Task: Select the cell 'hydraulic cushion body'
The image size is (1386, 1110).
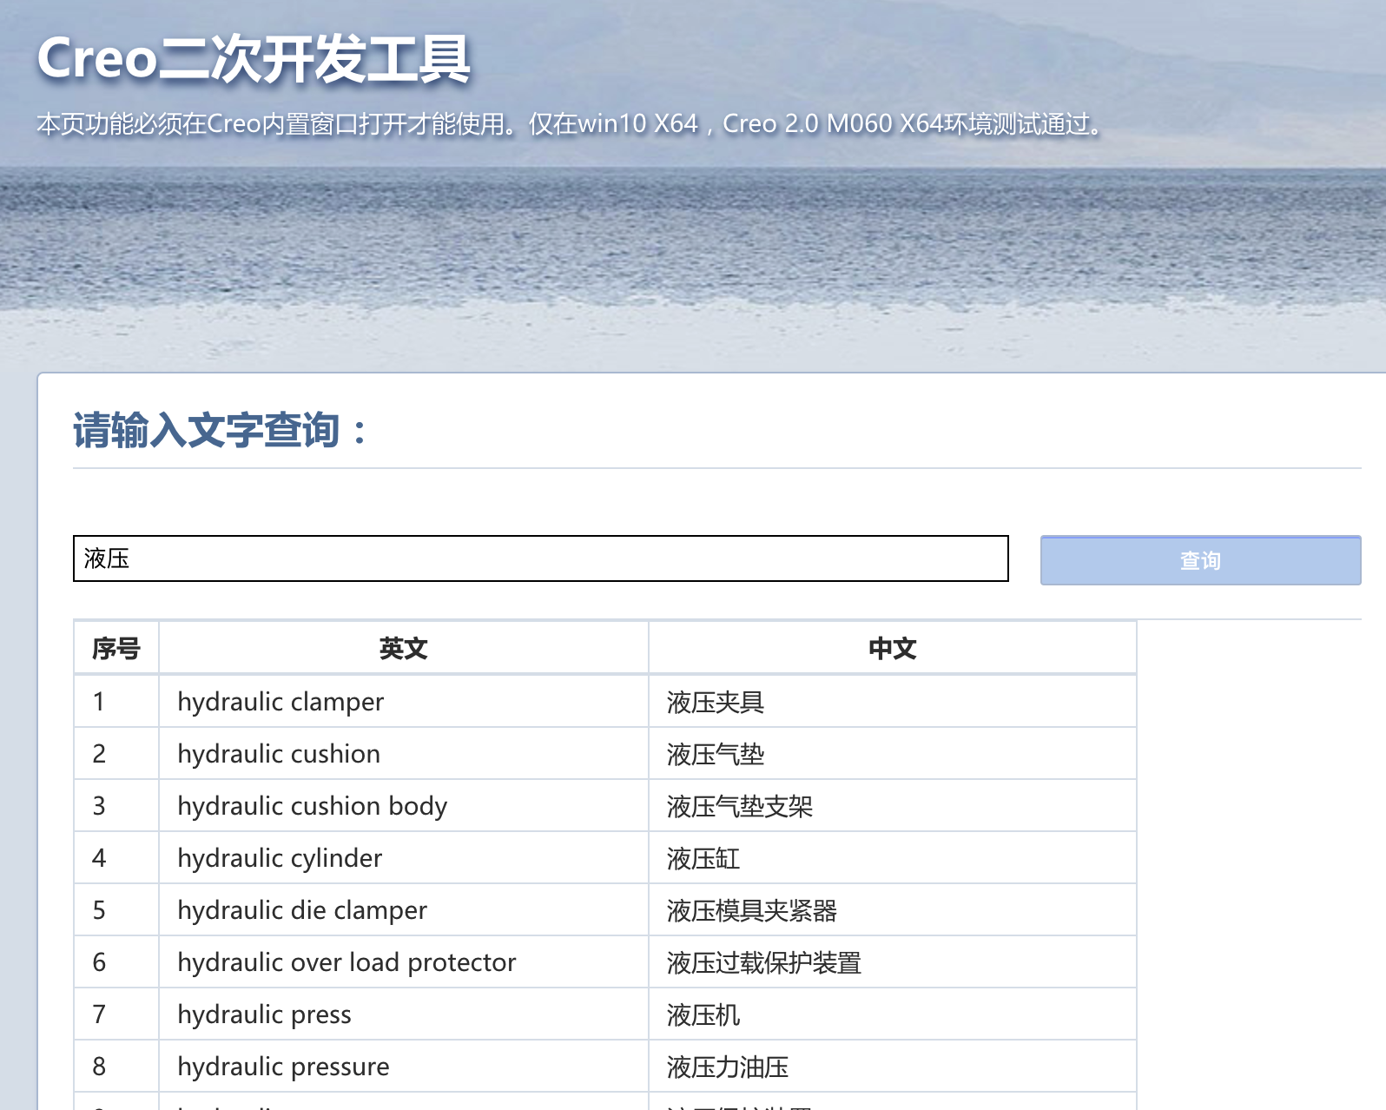Action: (404, 806)
